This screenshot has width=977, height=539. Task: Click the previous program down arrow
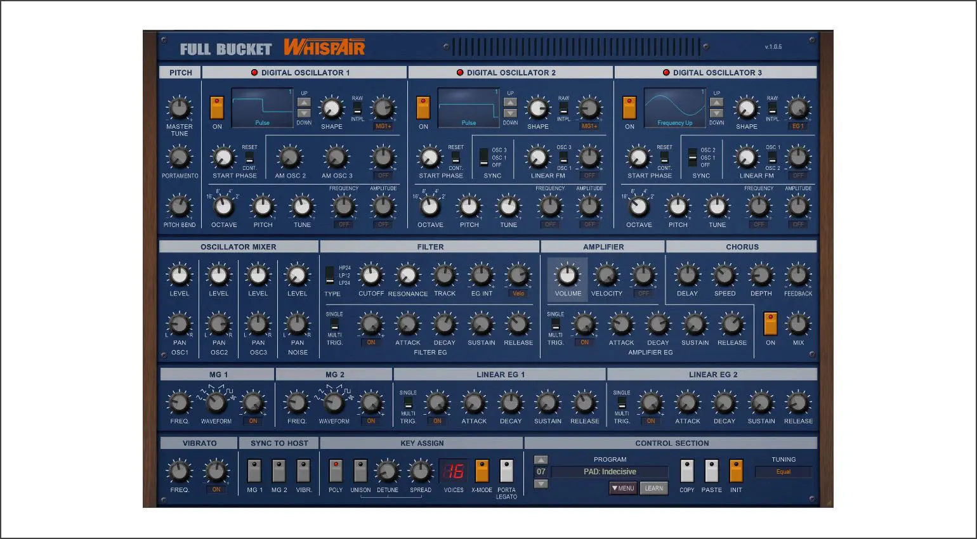click(541, 484)
